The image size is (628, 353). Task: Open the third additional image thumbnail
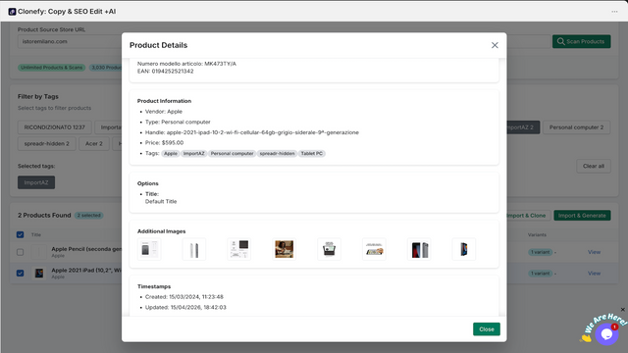click(x=239, y=249)
